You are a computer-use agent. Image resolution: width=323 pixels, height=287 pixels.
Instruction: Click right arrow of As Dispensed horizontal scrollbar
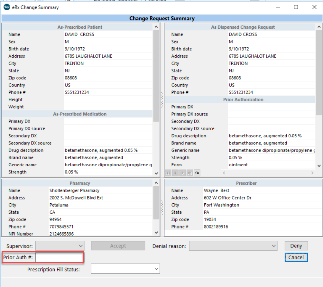(x=312, y=173)
